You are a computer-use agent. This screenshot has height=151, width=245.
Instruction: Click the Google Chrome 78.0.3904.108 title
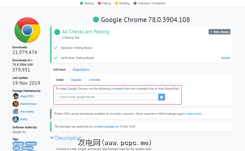click(x=145, y=20)
